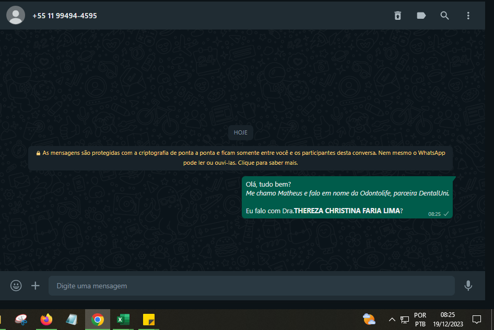Image resolution: width=494 pixels, height=330 pixels.
Task: Click the message sent checkmark status
Action: point(446,214)
